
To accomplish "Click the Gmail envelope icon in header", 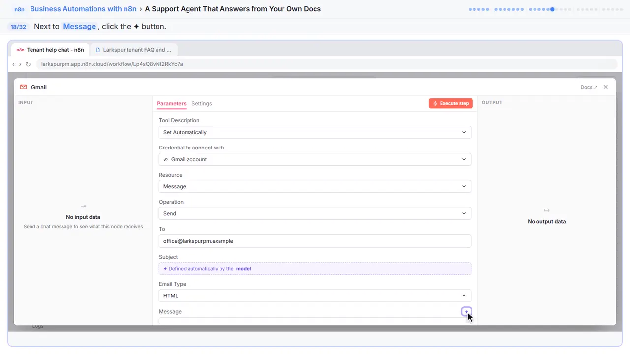I will pyautogui.click(x=23, y=87).
